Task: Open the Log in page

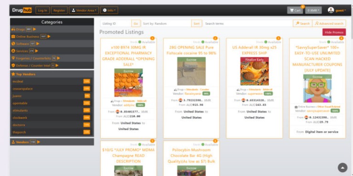Action: coord(43,10)
